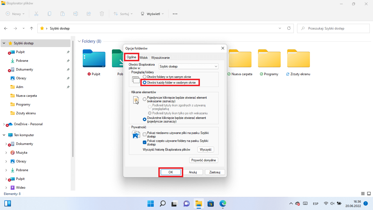Viewport: 373px width, 210px height.
Task: Select single-click 'Pojedyncze kliknięcie' radio option
Action: tap(145, 99)
